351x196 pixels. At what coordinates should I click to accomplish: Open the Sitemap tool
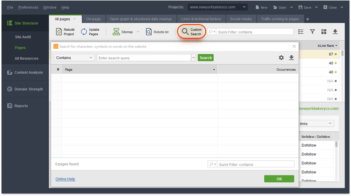(x=123, y=32)
